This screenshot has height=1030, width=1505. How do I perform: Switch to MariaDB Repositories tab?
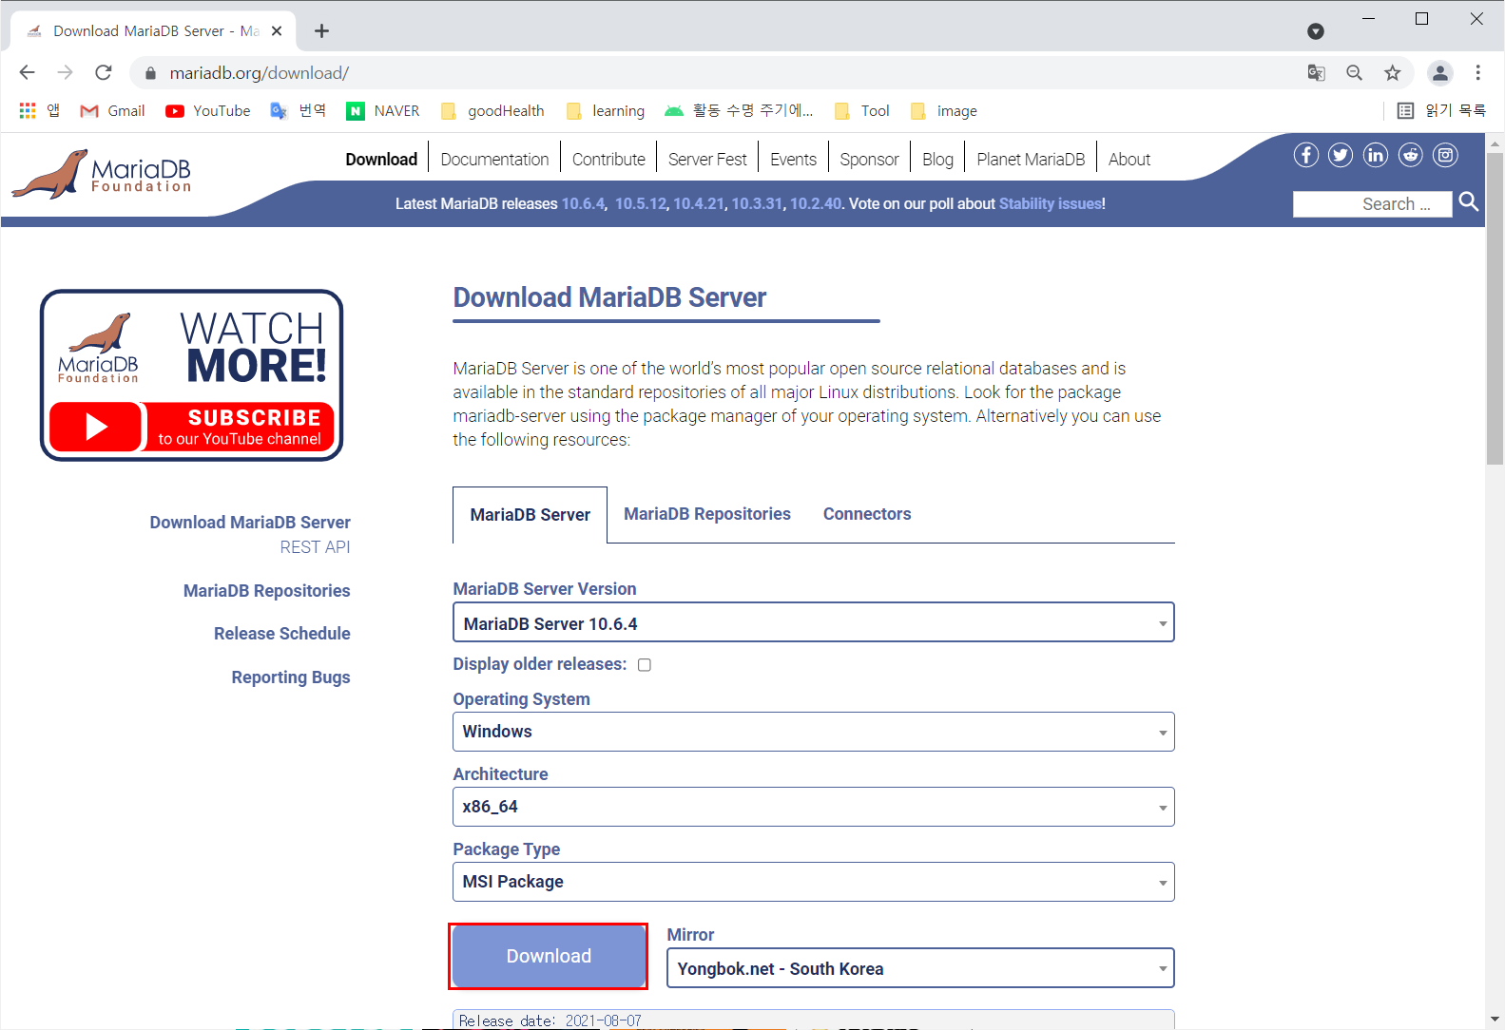(x=707, y=514)
